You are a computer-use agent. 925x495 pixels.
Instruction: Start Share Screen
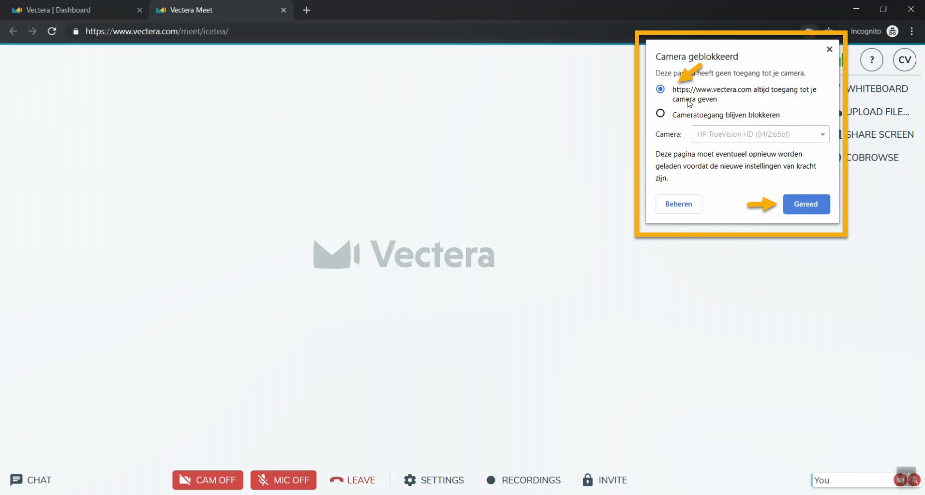[x=880, y=135]
